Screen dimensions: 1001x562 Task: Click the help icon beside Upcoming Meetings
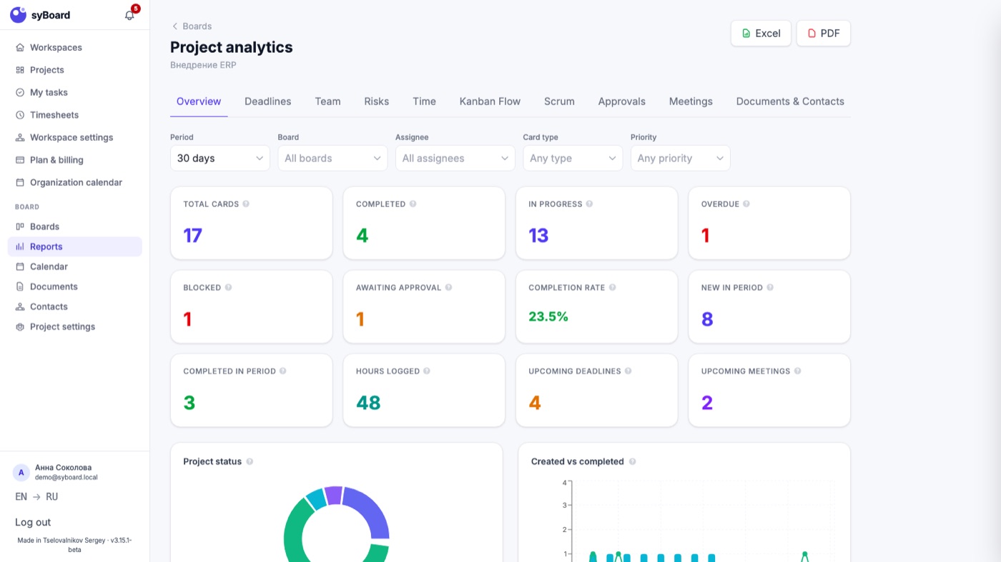pyautogui.click(x=797, y=371)
